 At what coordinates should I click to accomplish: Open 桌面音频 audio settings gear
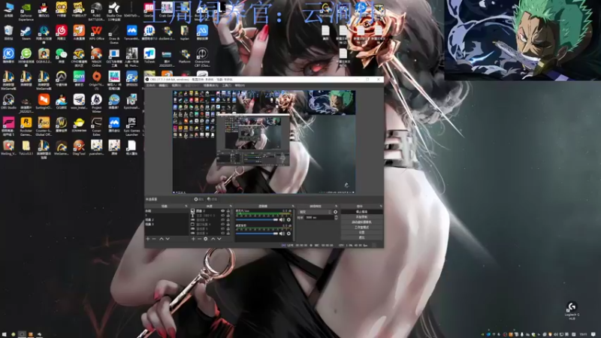[288, 234]
